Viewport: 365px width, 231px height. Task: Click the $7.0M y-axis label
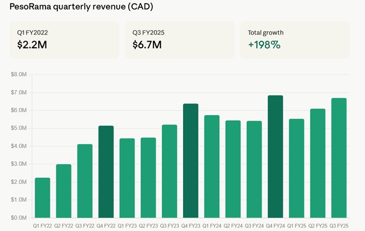point(19,93)
